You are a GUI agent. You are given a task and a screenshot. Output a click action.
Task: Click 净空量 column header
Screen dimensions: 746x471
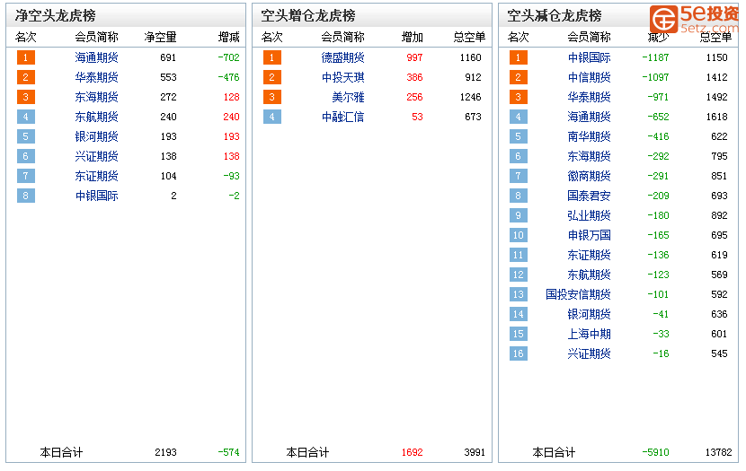[x=160, y=37]
